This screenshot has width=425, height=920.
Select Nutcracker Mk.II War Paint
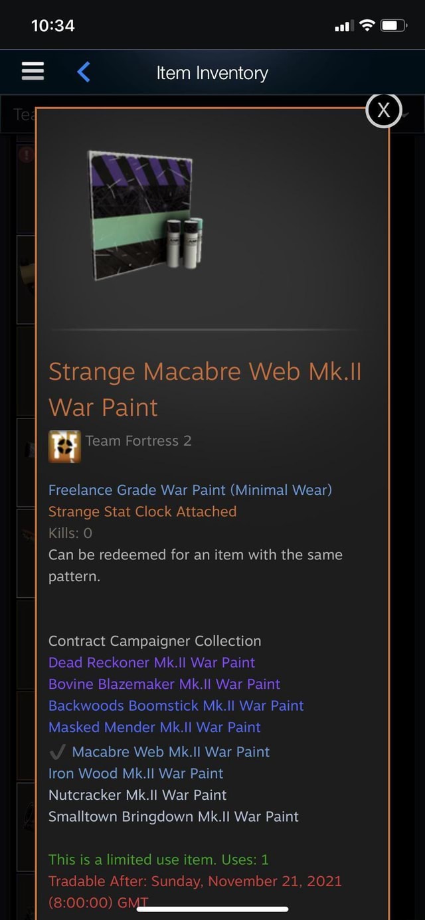coord(137,795)
